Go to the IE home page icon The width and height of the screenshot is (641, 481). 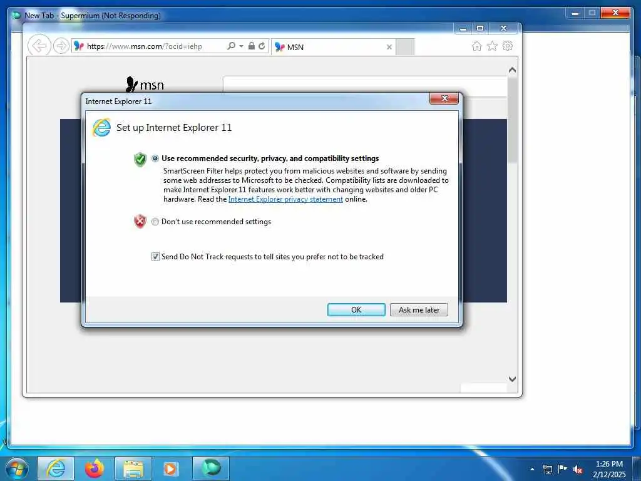click(476, 46)
